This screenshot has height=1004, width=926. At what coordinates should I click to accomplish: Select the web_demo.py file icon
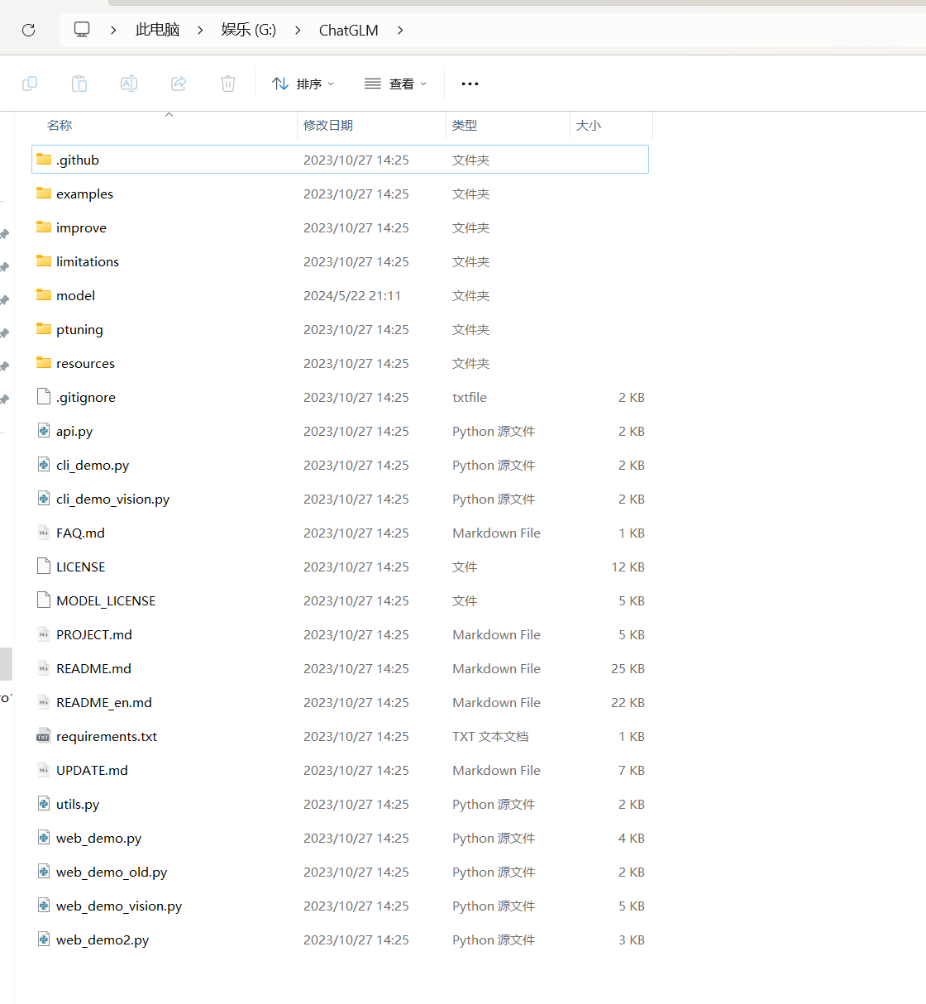(44, 837)
